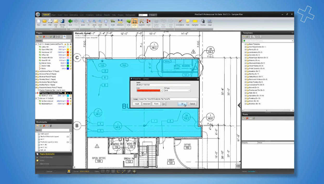This screenshot has width=324, height=184.
Task: Choose the Segment takeoff tool
Action: (x=141, y=22)
